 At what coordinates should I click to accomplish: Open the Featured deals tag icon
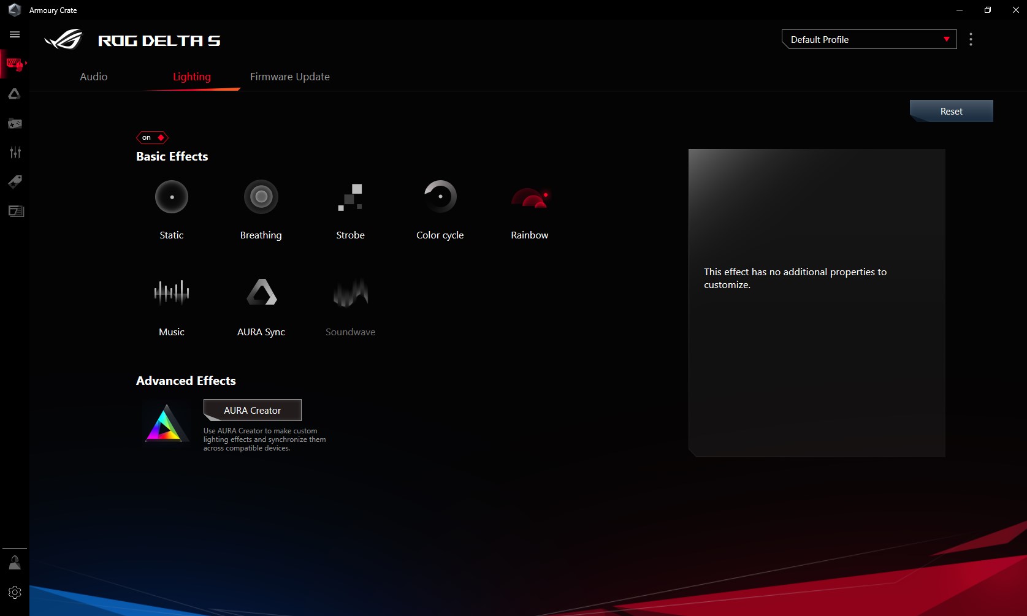(x=15, y=181)
